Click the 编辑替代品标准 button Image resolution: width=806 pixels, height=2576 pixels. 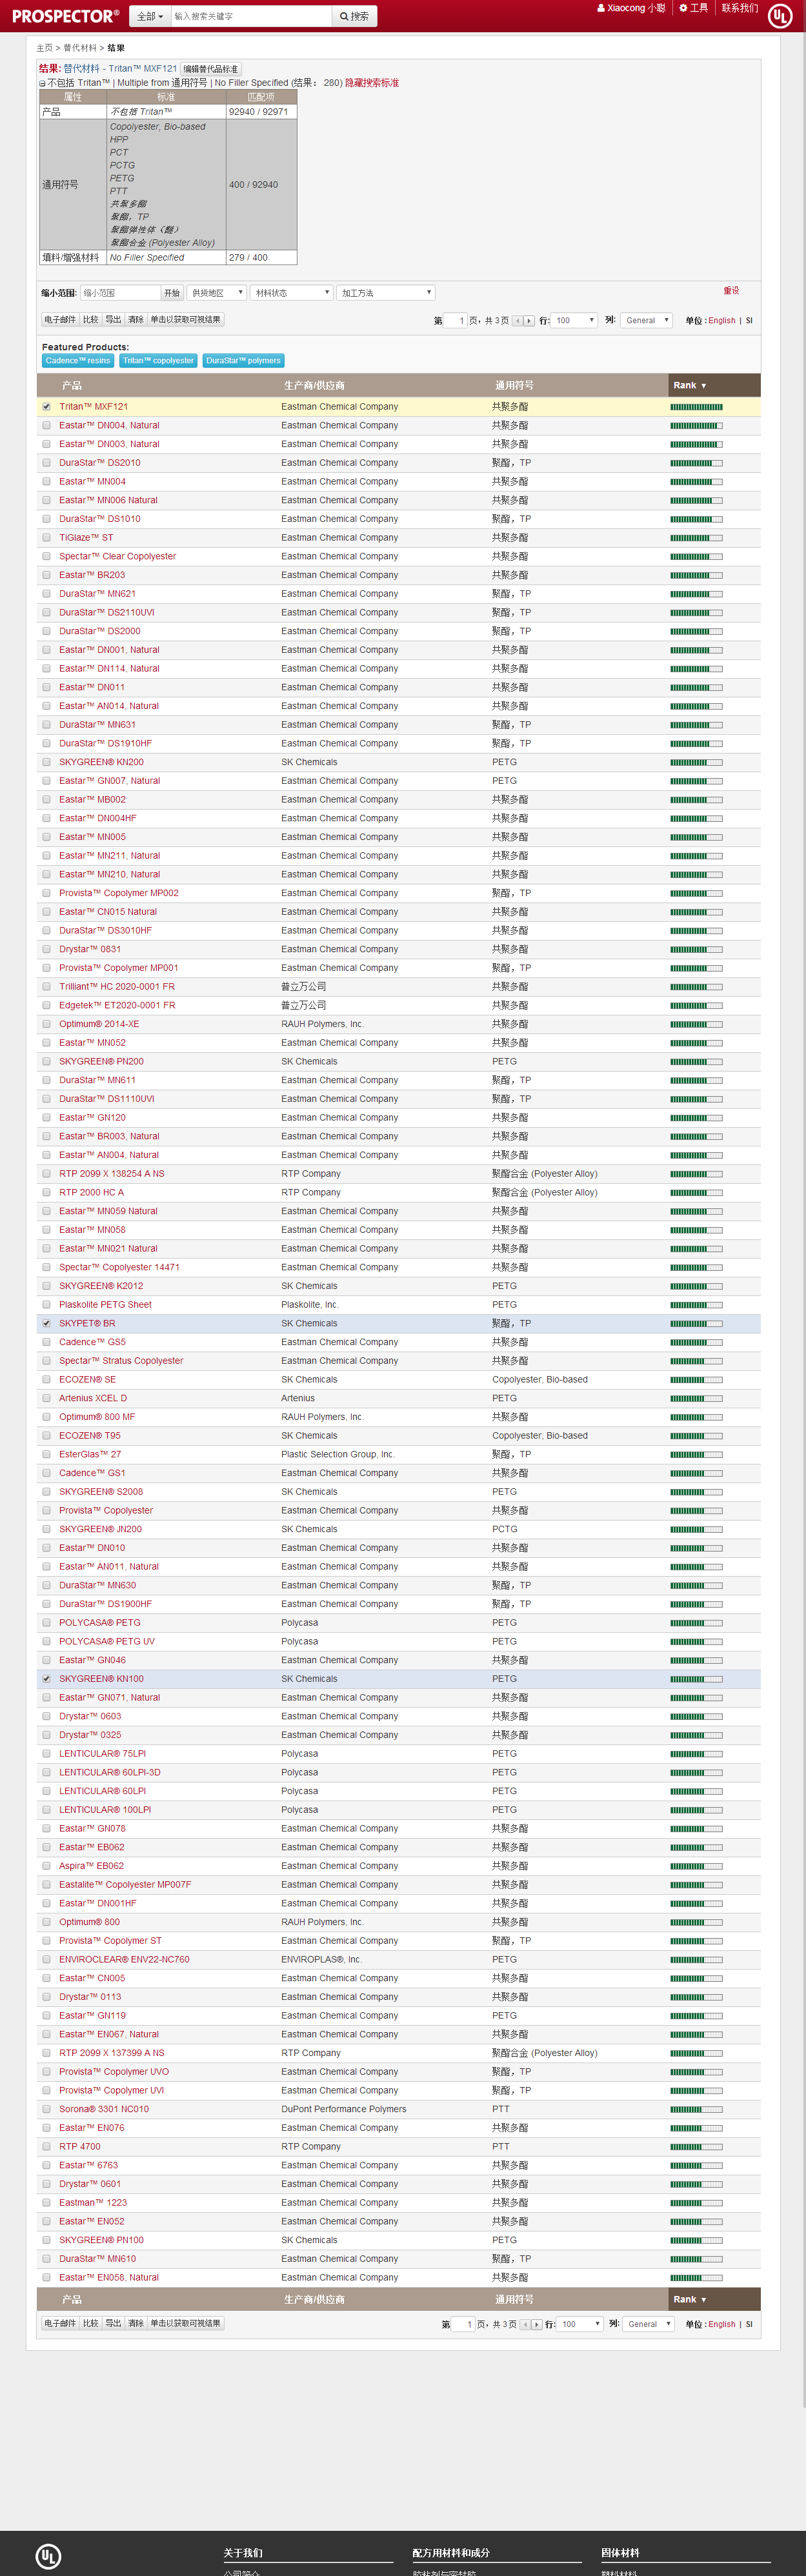tap(211, 69)
